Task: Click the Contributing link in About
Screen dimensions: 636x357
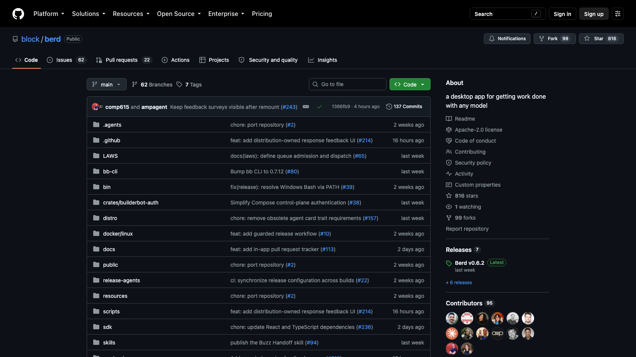Action: [x=470, y=152]
